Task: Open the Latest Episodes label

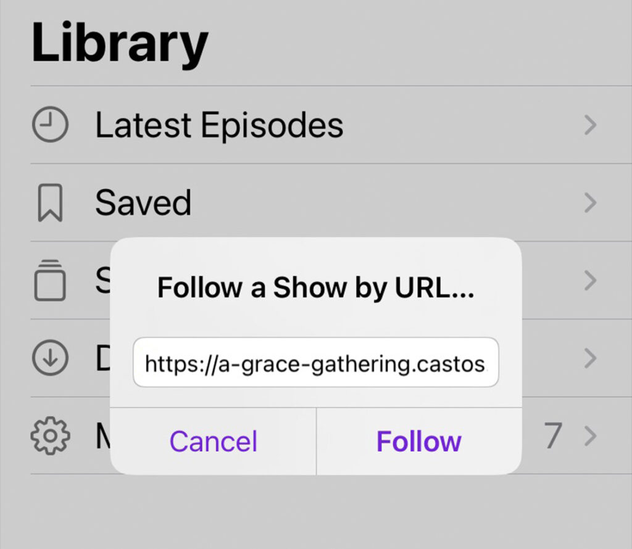Action: click(x=219, y=126)
